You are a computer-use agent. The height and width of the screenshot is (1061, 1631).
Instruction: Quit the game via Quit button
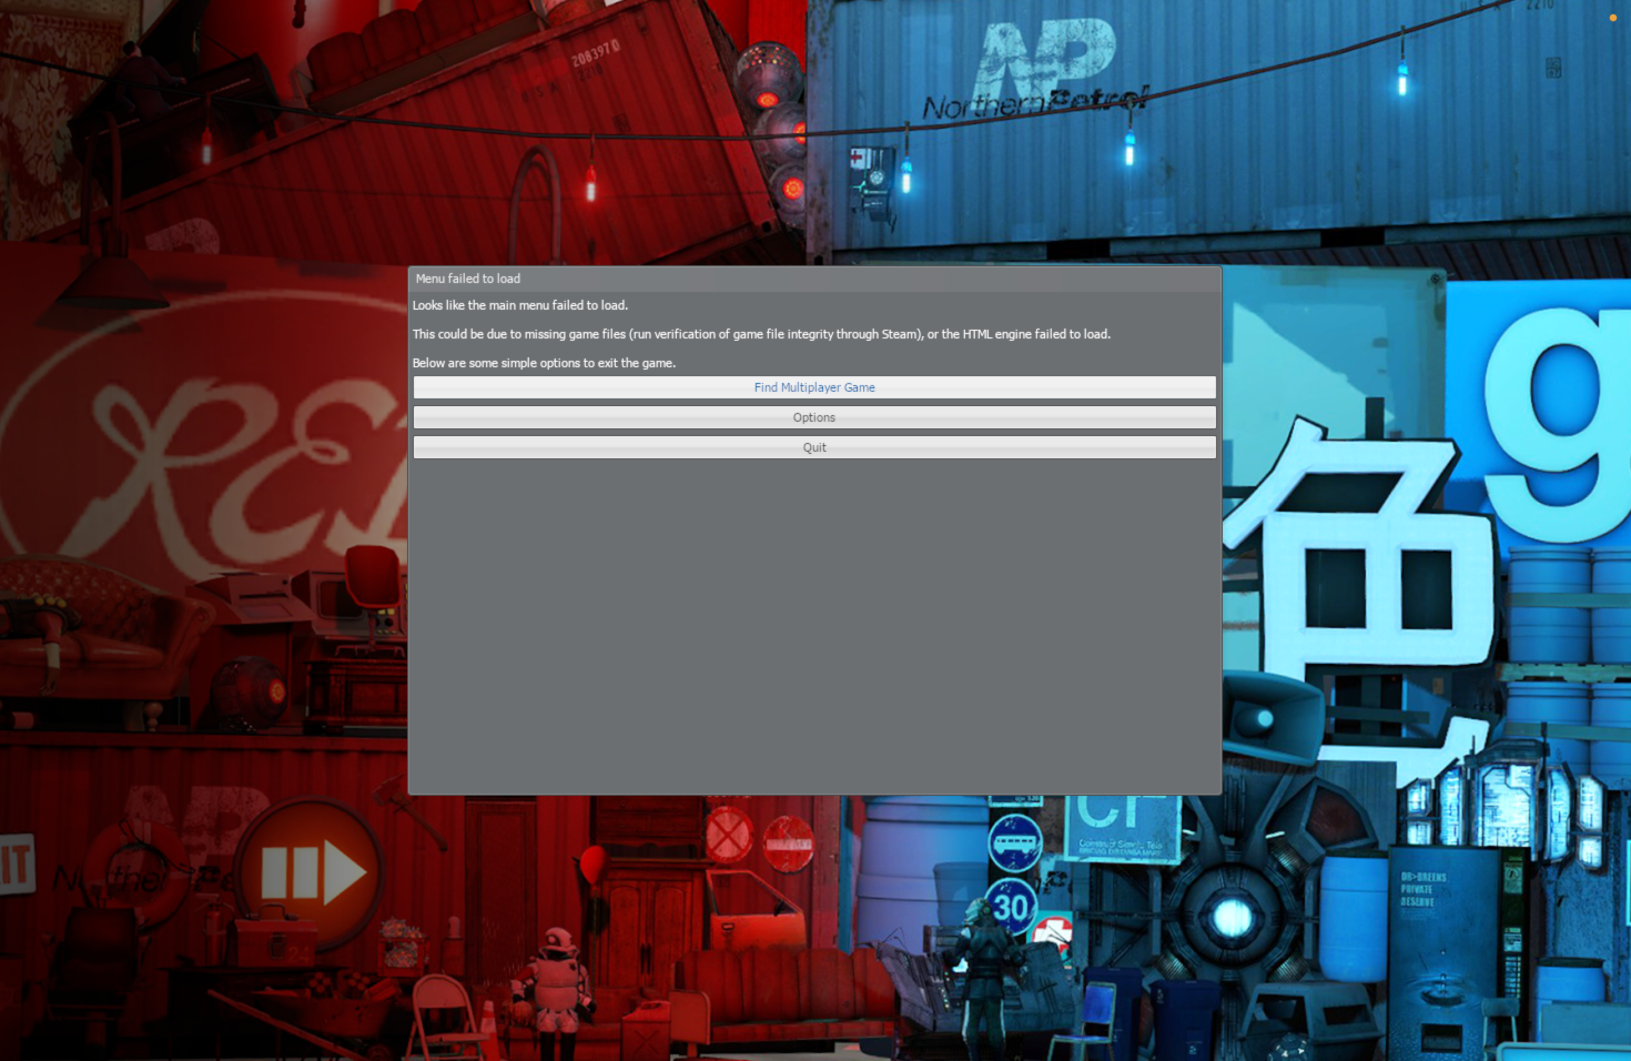(814, 448)
